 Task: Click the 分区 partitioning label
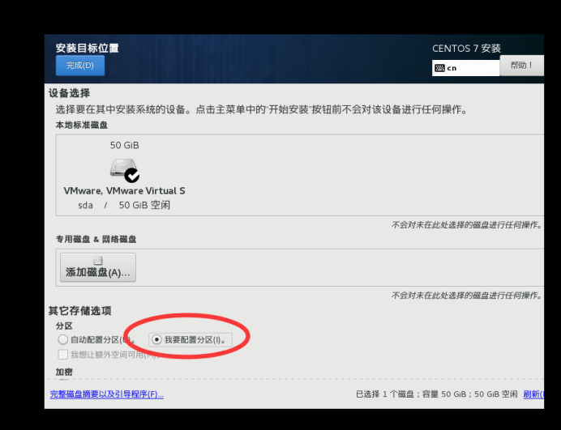coord(64,326)
